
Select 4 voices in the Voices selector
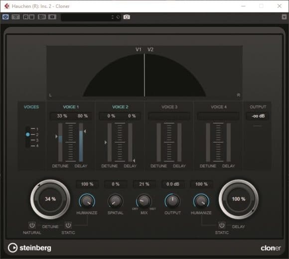34,146
